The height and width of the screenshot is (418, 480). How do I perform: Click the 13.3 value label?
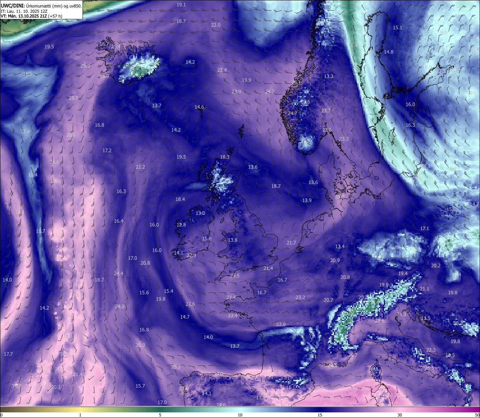coord(328,76)
